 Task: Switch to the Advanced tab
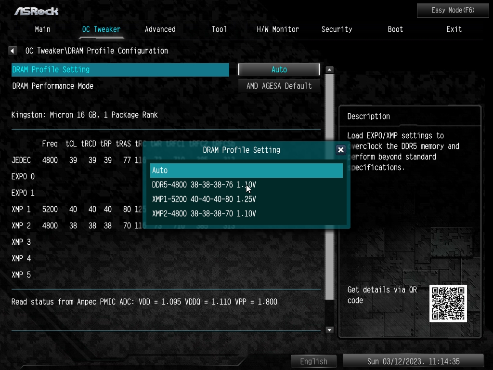[x=160, y=29]
